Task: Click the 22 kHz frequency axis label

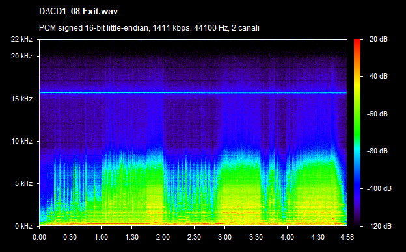Action: click(21, 39)
